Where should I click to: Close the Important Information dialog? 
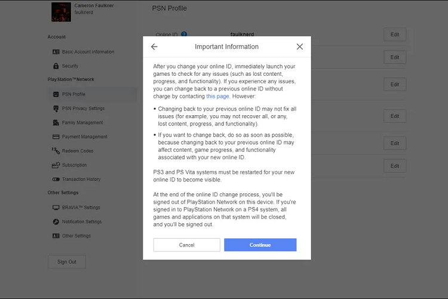tap(299, 47)
